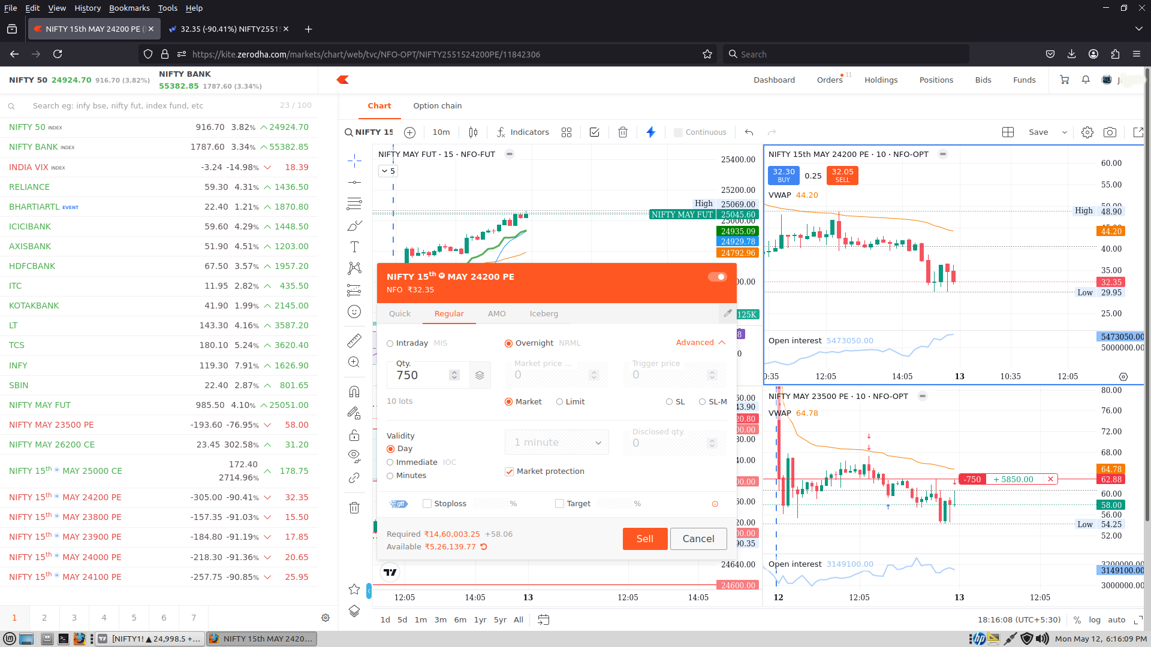The width and height of the screenshot is (1151, 647).
Task: Open the Fibonacci retracement tool group
Action: [354, 204]
